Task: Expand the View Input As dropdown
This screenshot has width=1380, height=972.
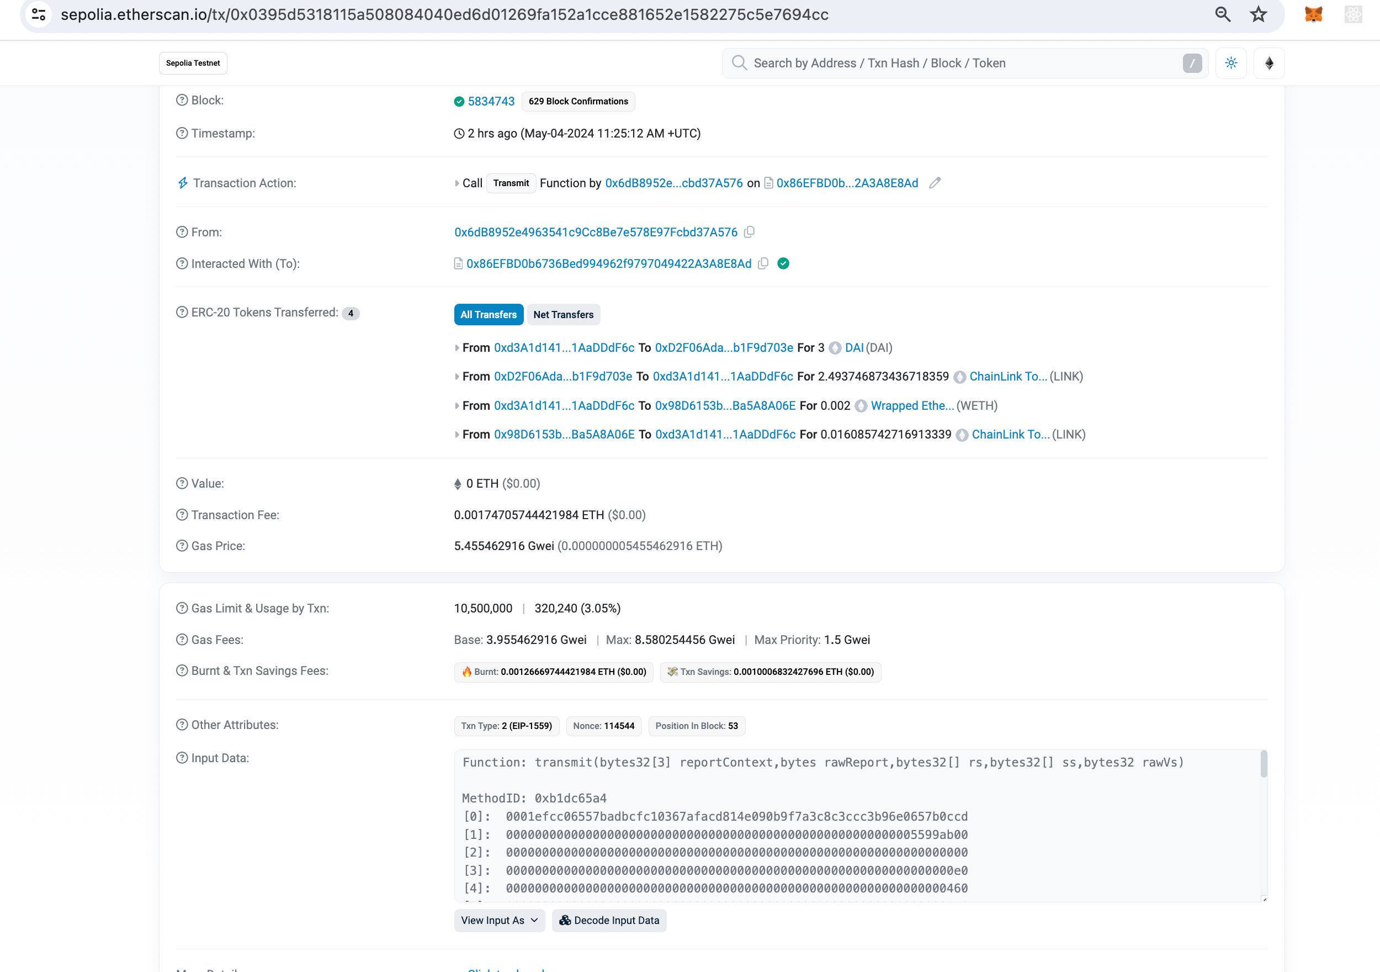Action: pos(497,921)
